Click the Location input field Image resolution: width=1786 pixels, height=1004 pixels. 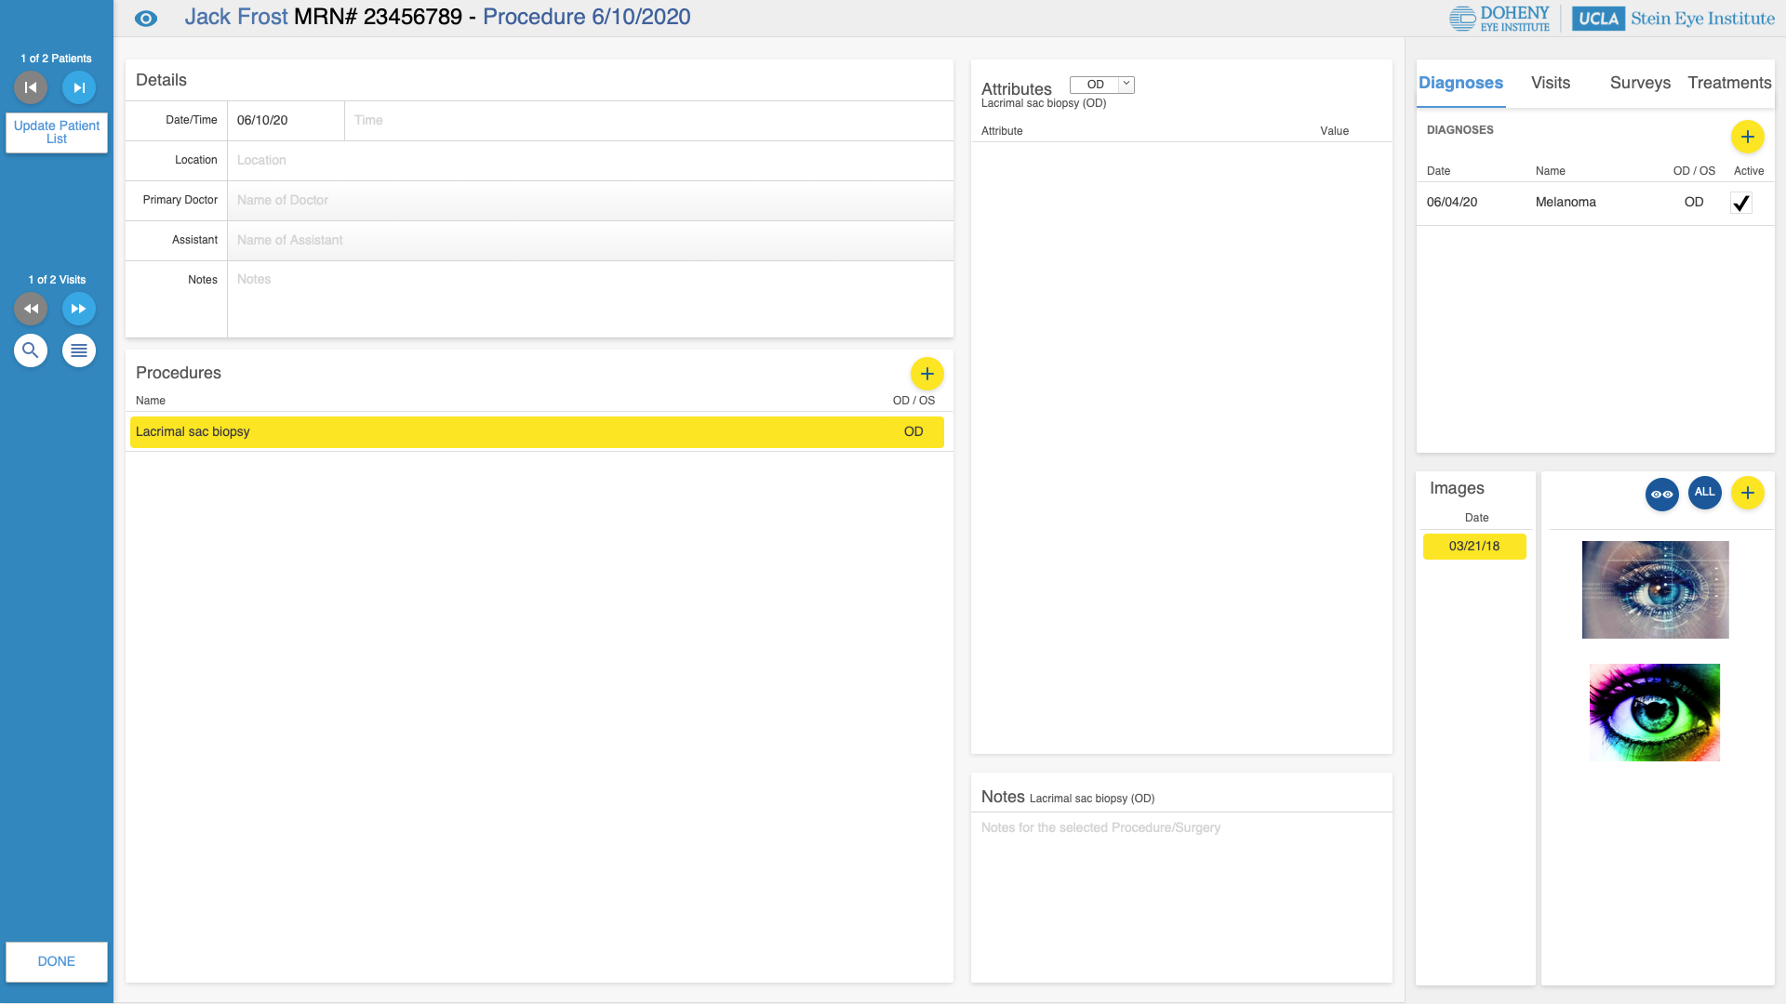pyautogui.click(x=590, y=160)
